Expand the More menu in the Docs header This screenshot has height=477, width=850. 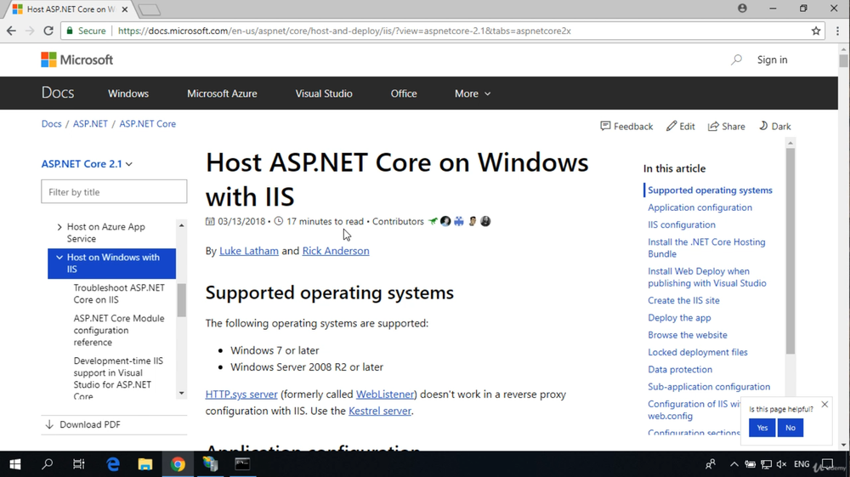(x=473, y=94)
